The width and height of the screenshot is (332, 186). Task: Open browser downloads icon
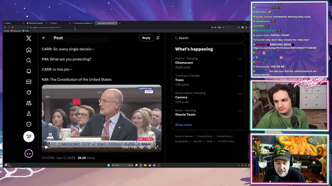coord(239,27)
